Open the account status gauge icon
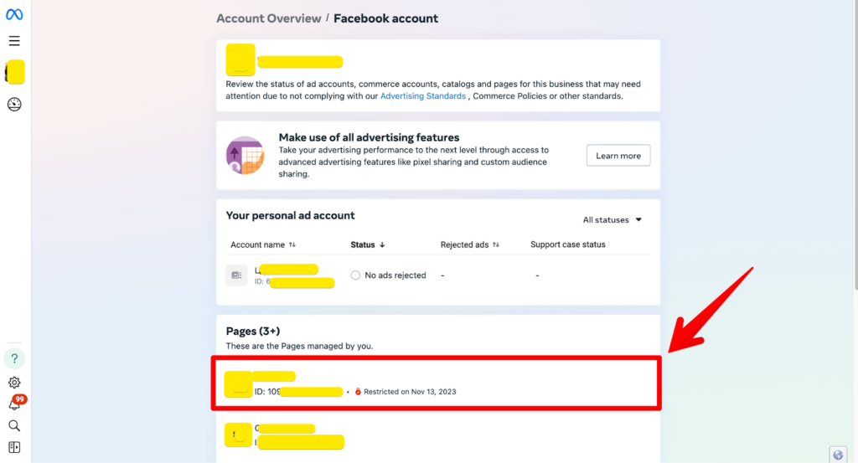 pos(14,105)
